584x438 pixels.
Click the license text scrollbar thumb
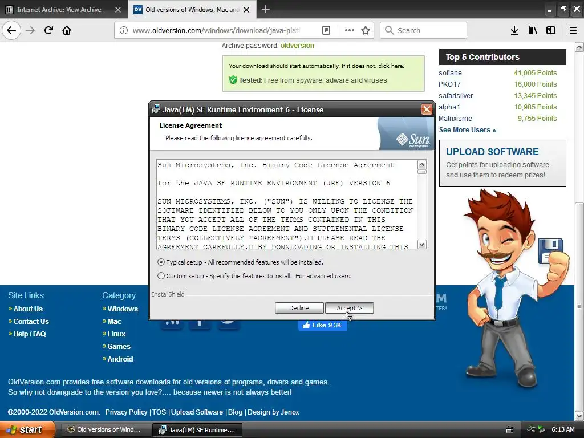421,172
